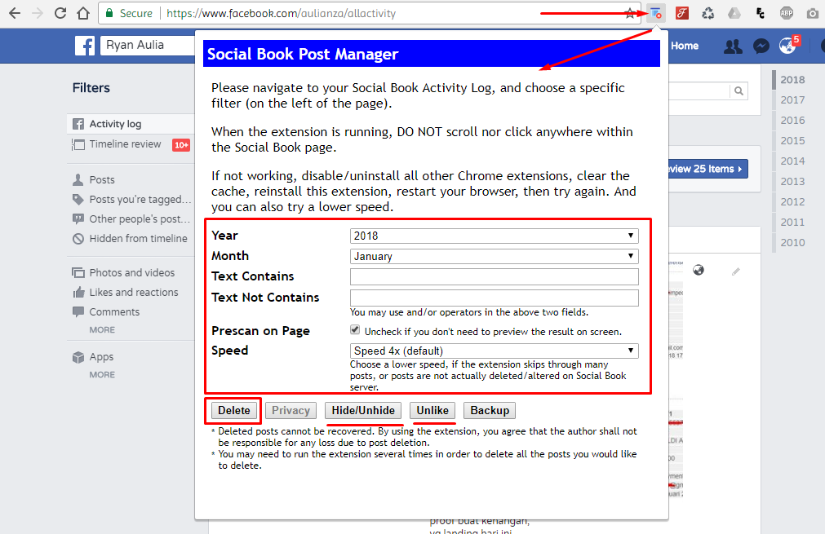
Task: Jump to year 2017 in timeline
Action: tap(792, 99)
